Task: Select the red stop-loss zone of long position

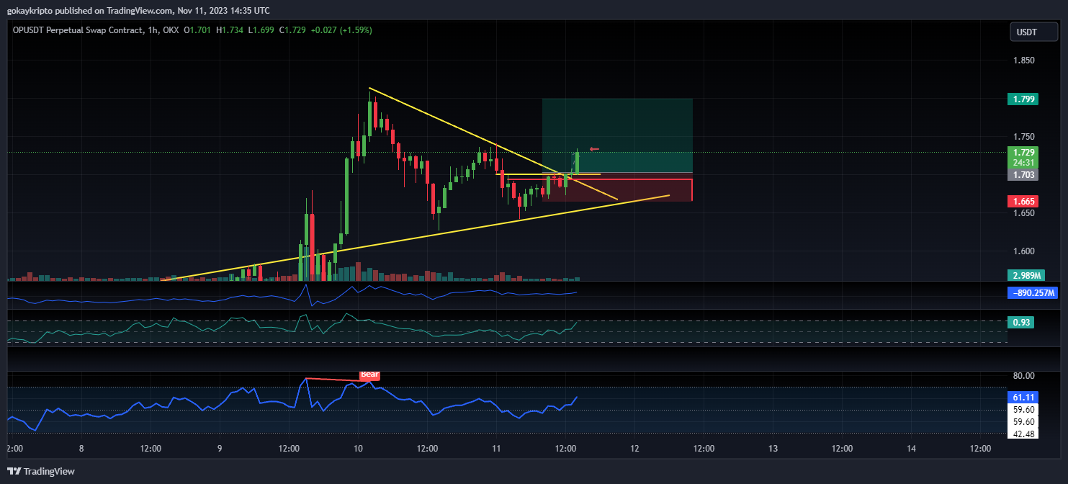Action: [617, 187]
